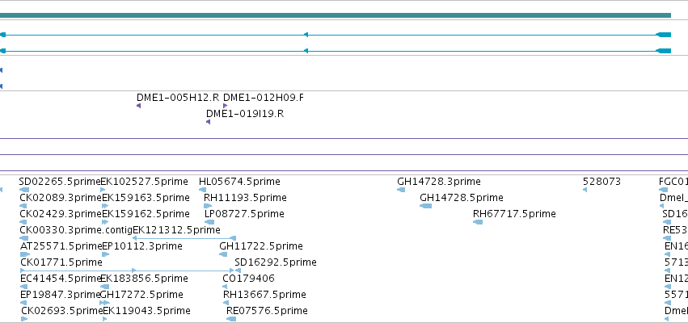The image size is (688, 323).
Task: Click the GH11722.5prime feature glyph
Action: point(223,254)
